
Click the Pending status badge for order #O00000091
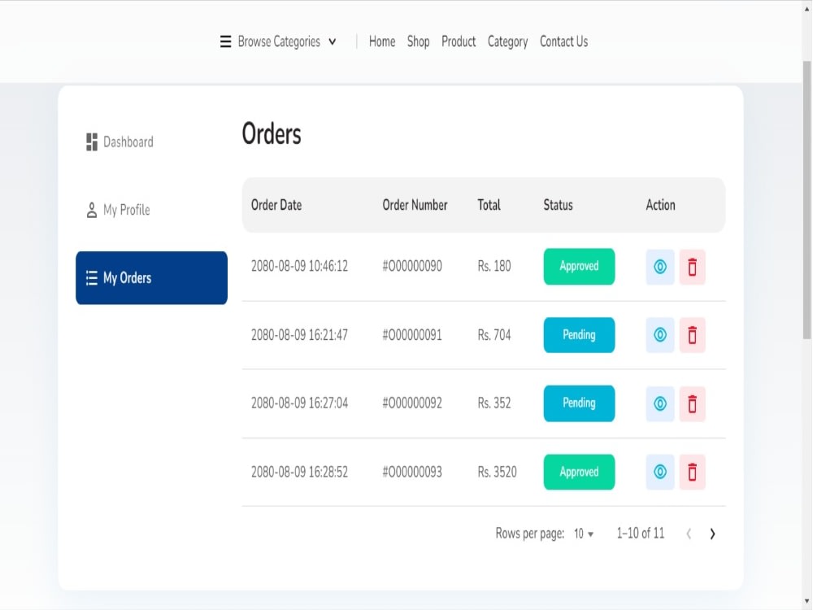(579, 335)
